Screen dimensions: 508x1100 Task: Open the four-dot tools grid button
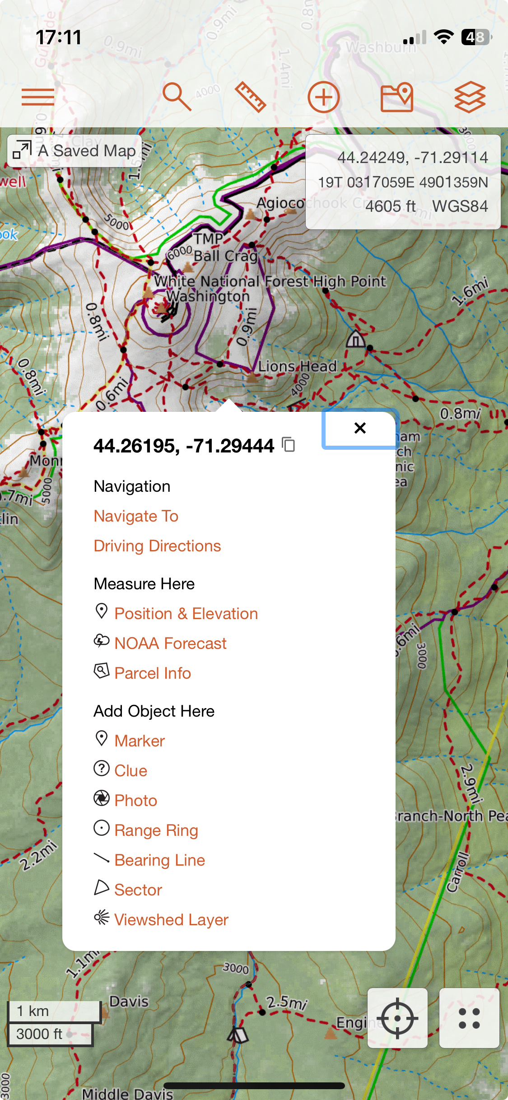[469, 1018]
